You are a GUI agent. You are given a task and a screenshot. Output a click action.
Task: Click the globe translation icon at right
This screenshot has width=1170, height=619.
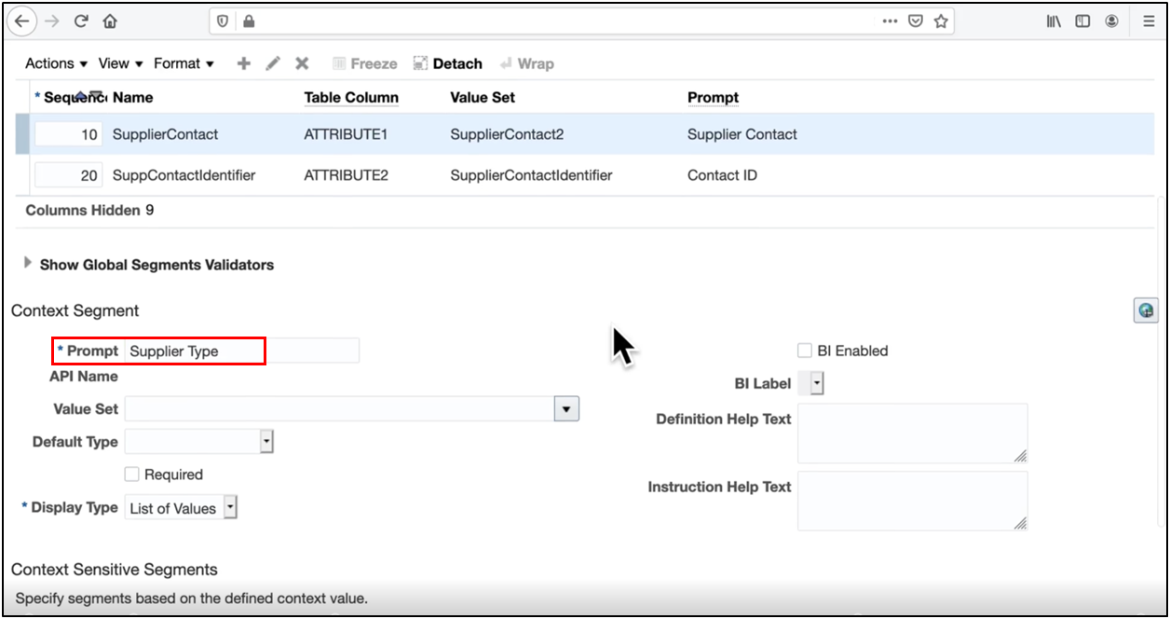tap(1146, 311)
